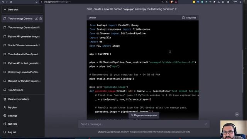This screenshot has width=247, height=139.
Task: Open the Python API generates images chat
Action: coord(22,36)
